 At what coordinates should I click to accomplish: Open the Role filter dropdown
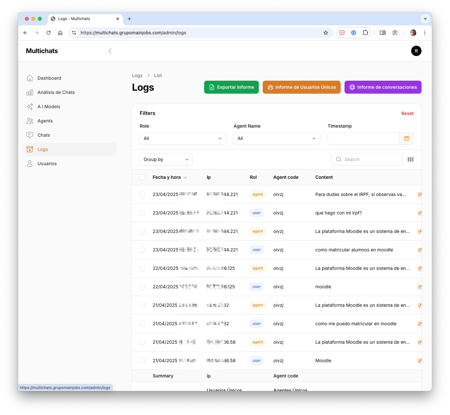pos(182,138)
